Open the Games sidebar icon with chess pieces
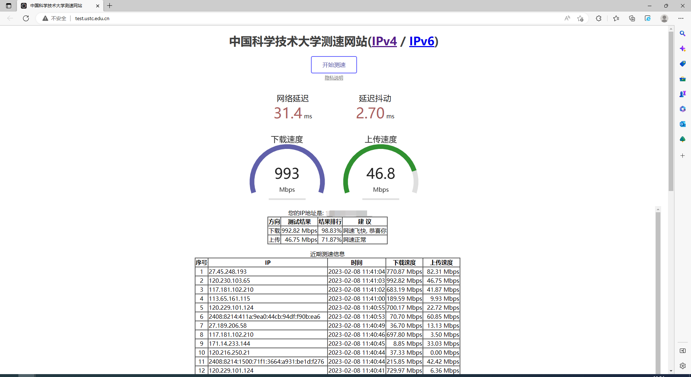Screen dimensions: 691x377 (682, 94)
